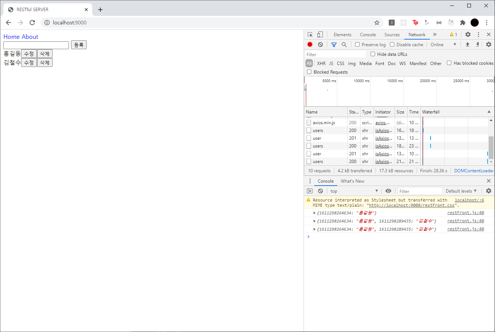View site information icon
This screenshot has width=495, height=332.
click(x=47, y=23)
